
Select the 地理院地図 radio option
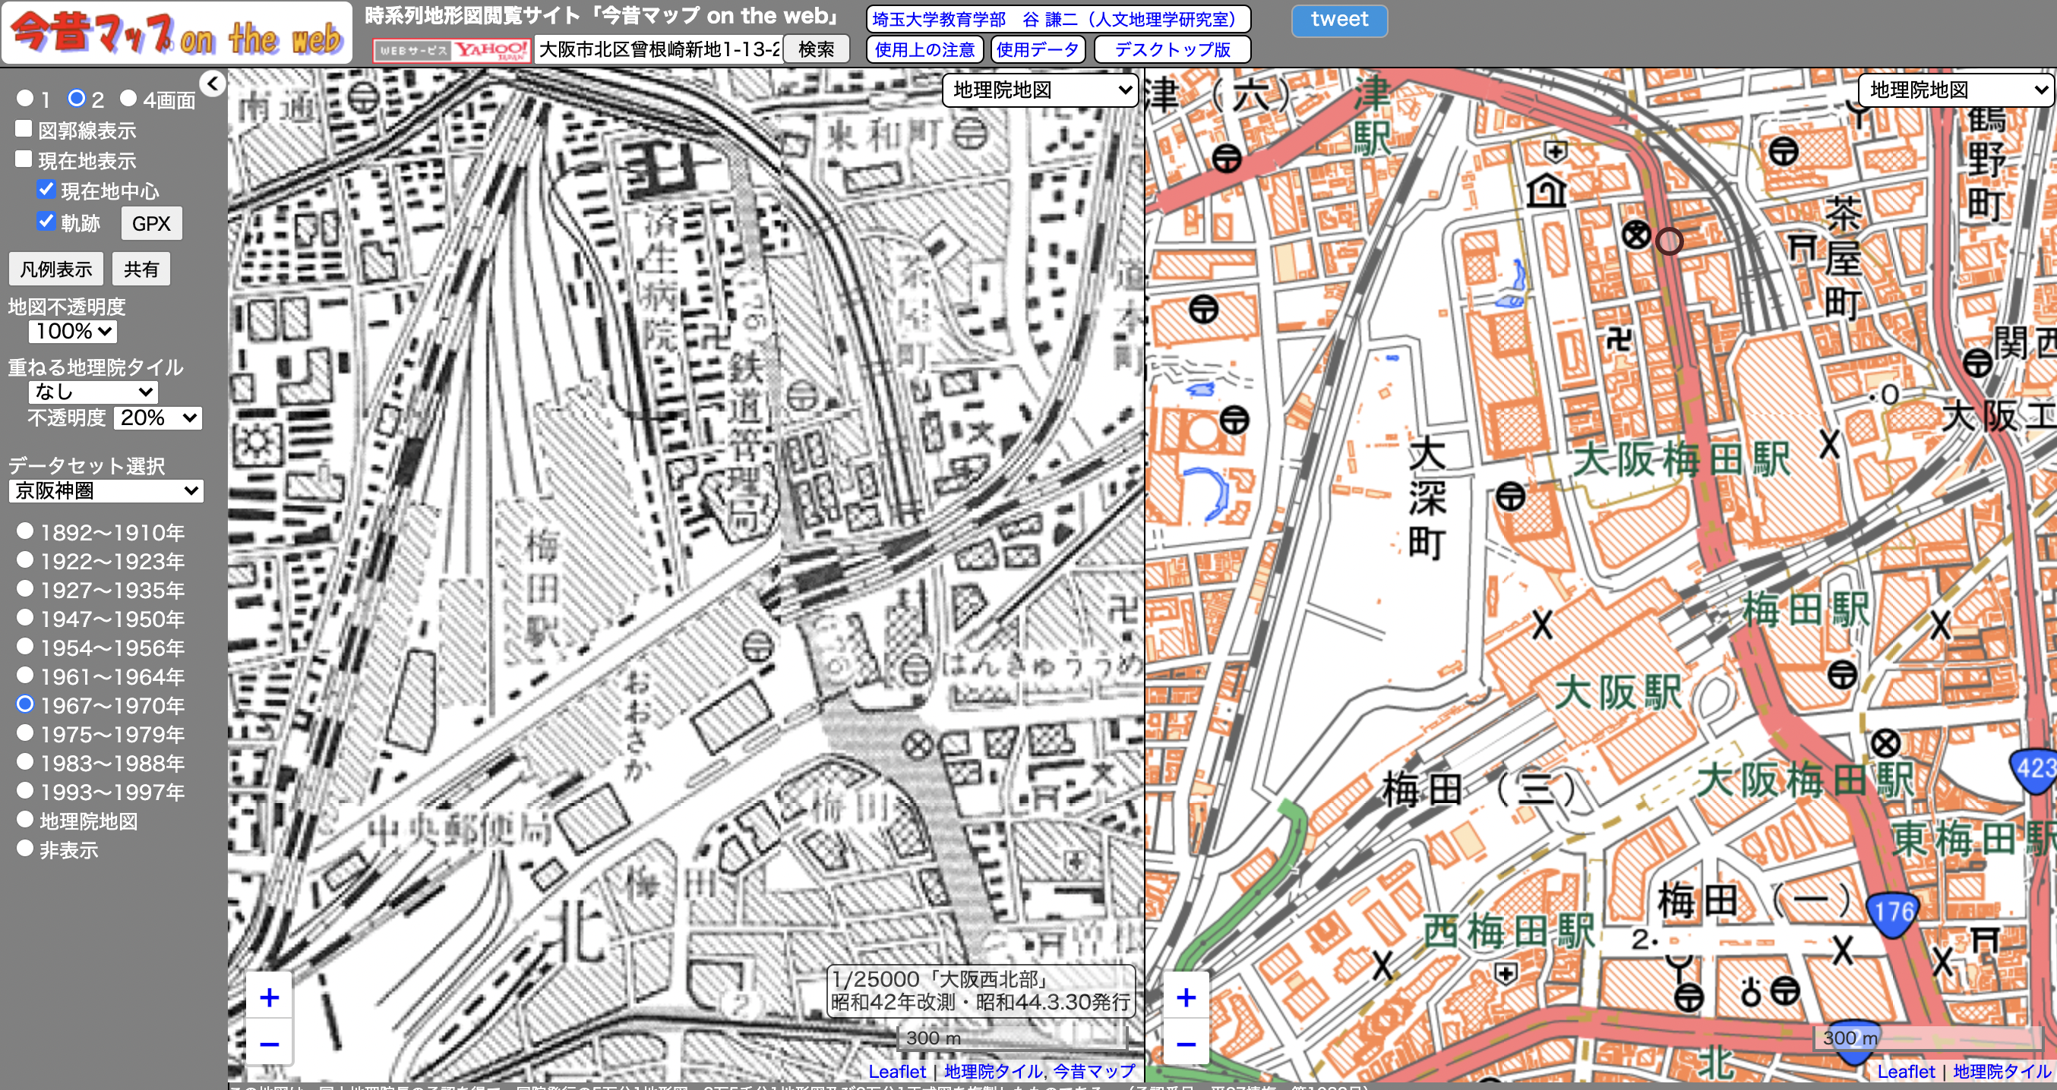pos(26,820)
